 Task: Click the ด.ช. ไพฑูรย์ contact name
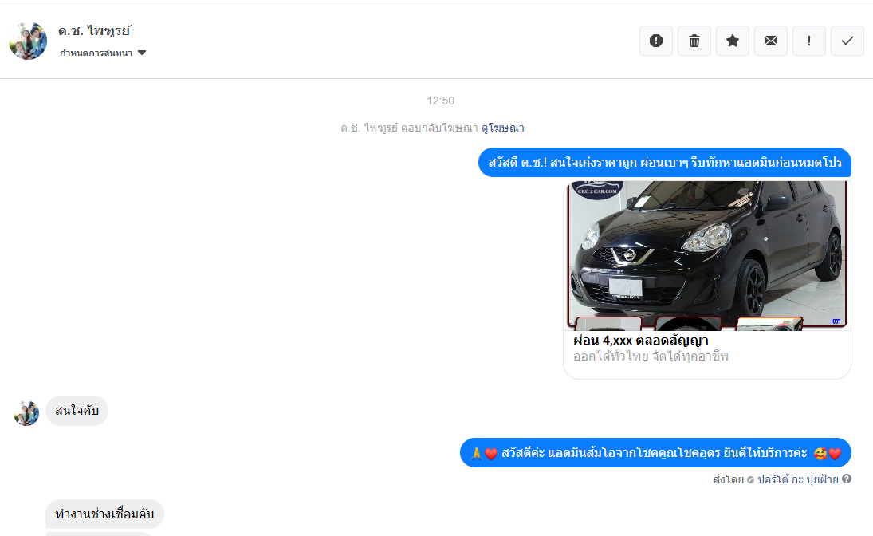point(95,30)
